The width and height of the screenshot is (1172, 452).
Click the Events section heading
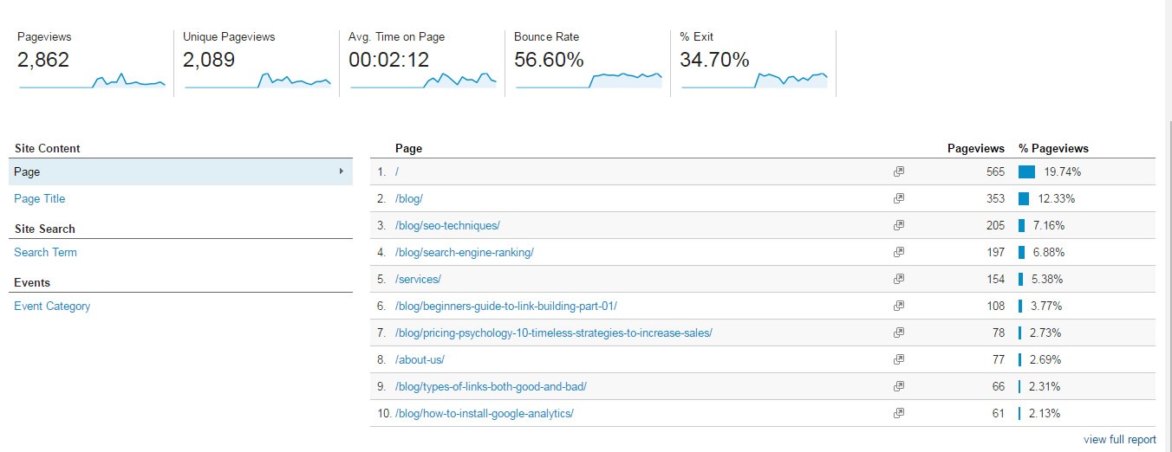click(x=32, y=282)
